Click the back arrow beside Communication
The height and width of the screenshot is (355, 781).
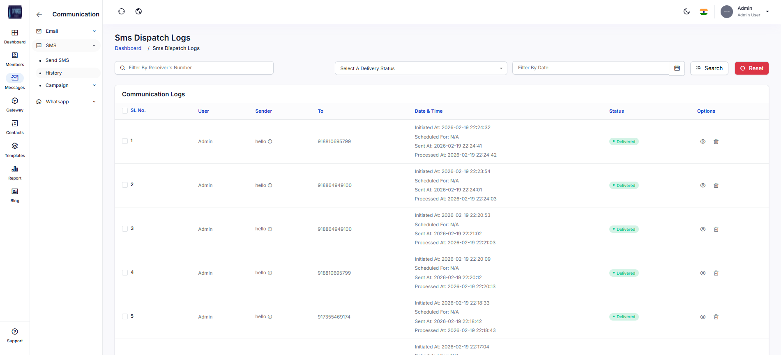[x=39, y=15]
